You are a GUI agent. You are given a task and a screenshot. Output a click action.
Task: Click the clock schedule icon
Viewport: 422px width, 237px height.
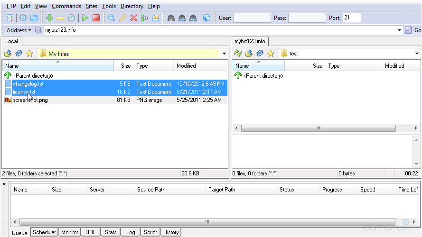(x=71, y=18)
